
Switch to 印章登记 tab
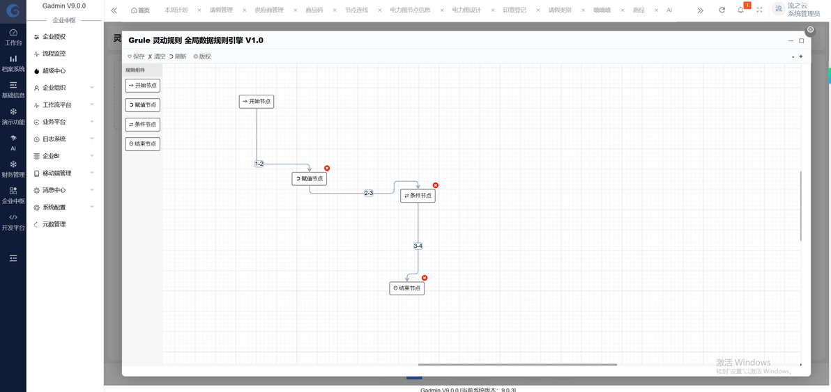tap(514, 10)
